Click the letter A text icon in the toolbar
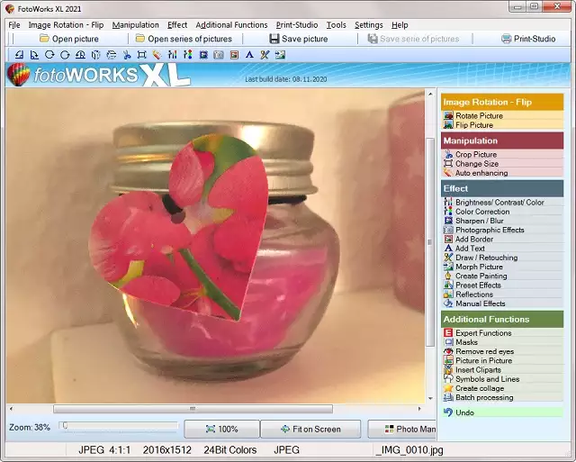This screenshot has height=462, width=576. (249, 55)
